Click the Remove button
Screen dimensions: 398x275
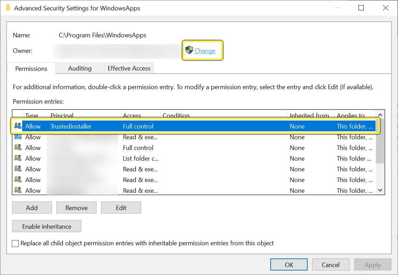point(76,208)
